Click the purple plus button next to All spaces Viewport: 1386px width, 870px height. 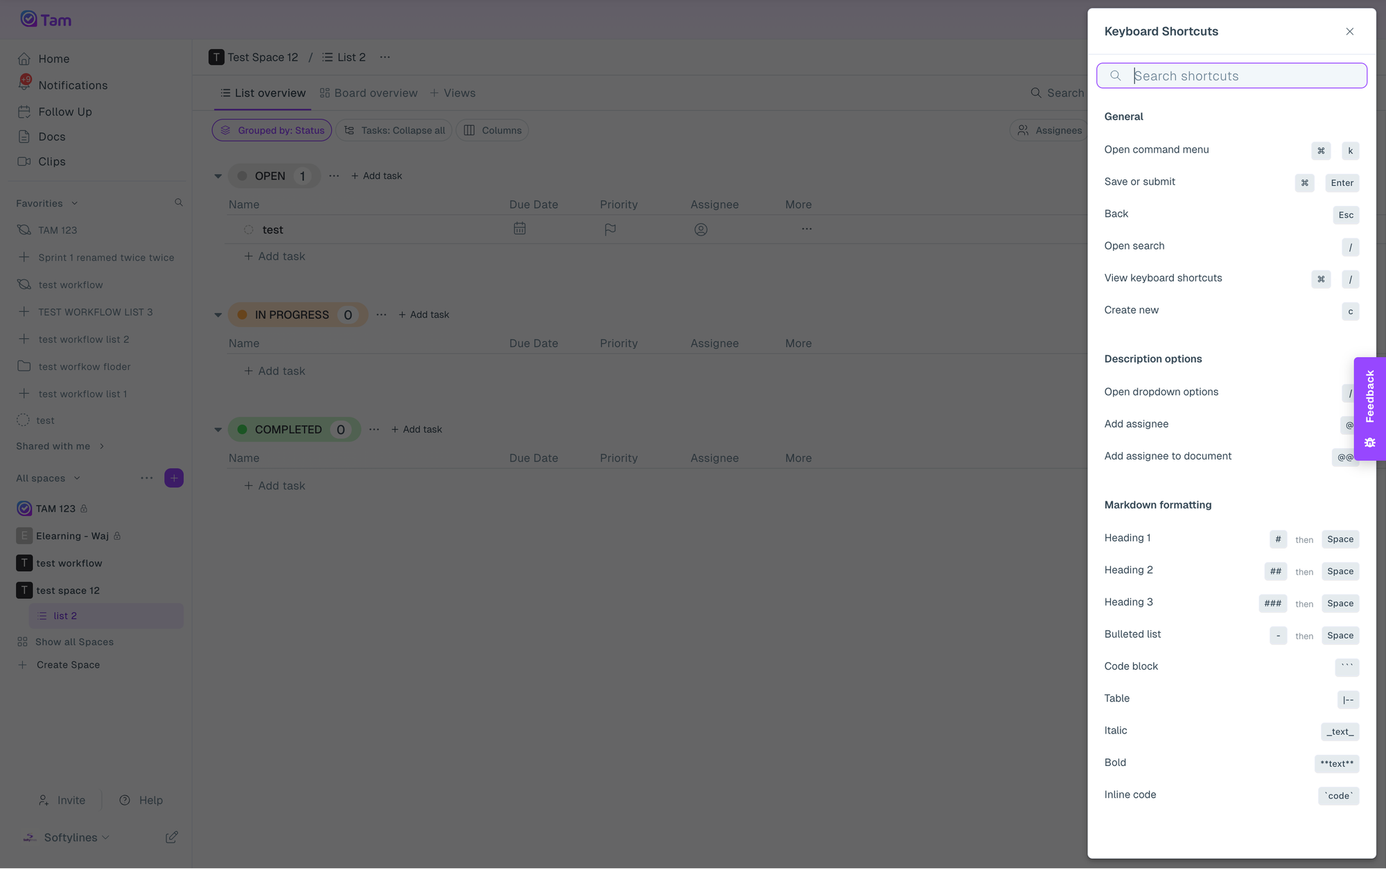click(174, 478)
